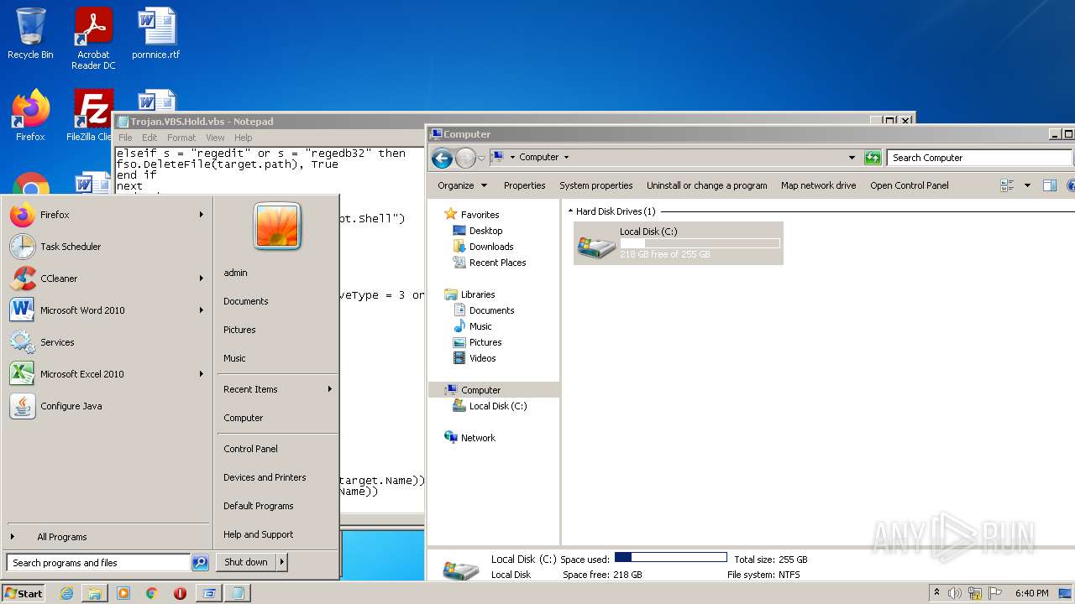Click the Recycle Bin desktop icon
1075x604 pixels.
pyautogui.click(x=30, y=34)
